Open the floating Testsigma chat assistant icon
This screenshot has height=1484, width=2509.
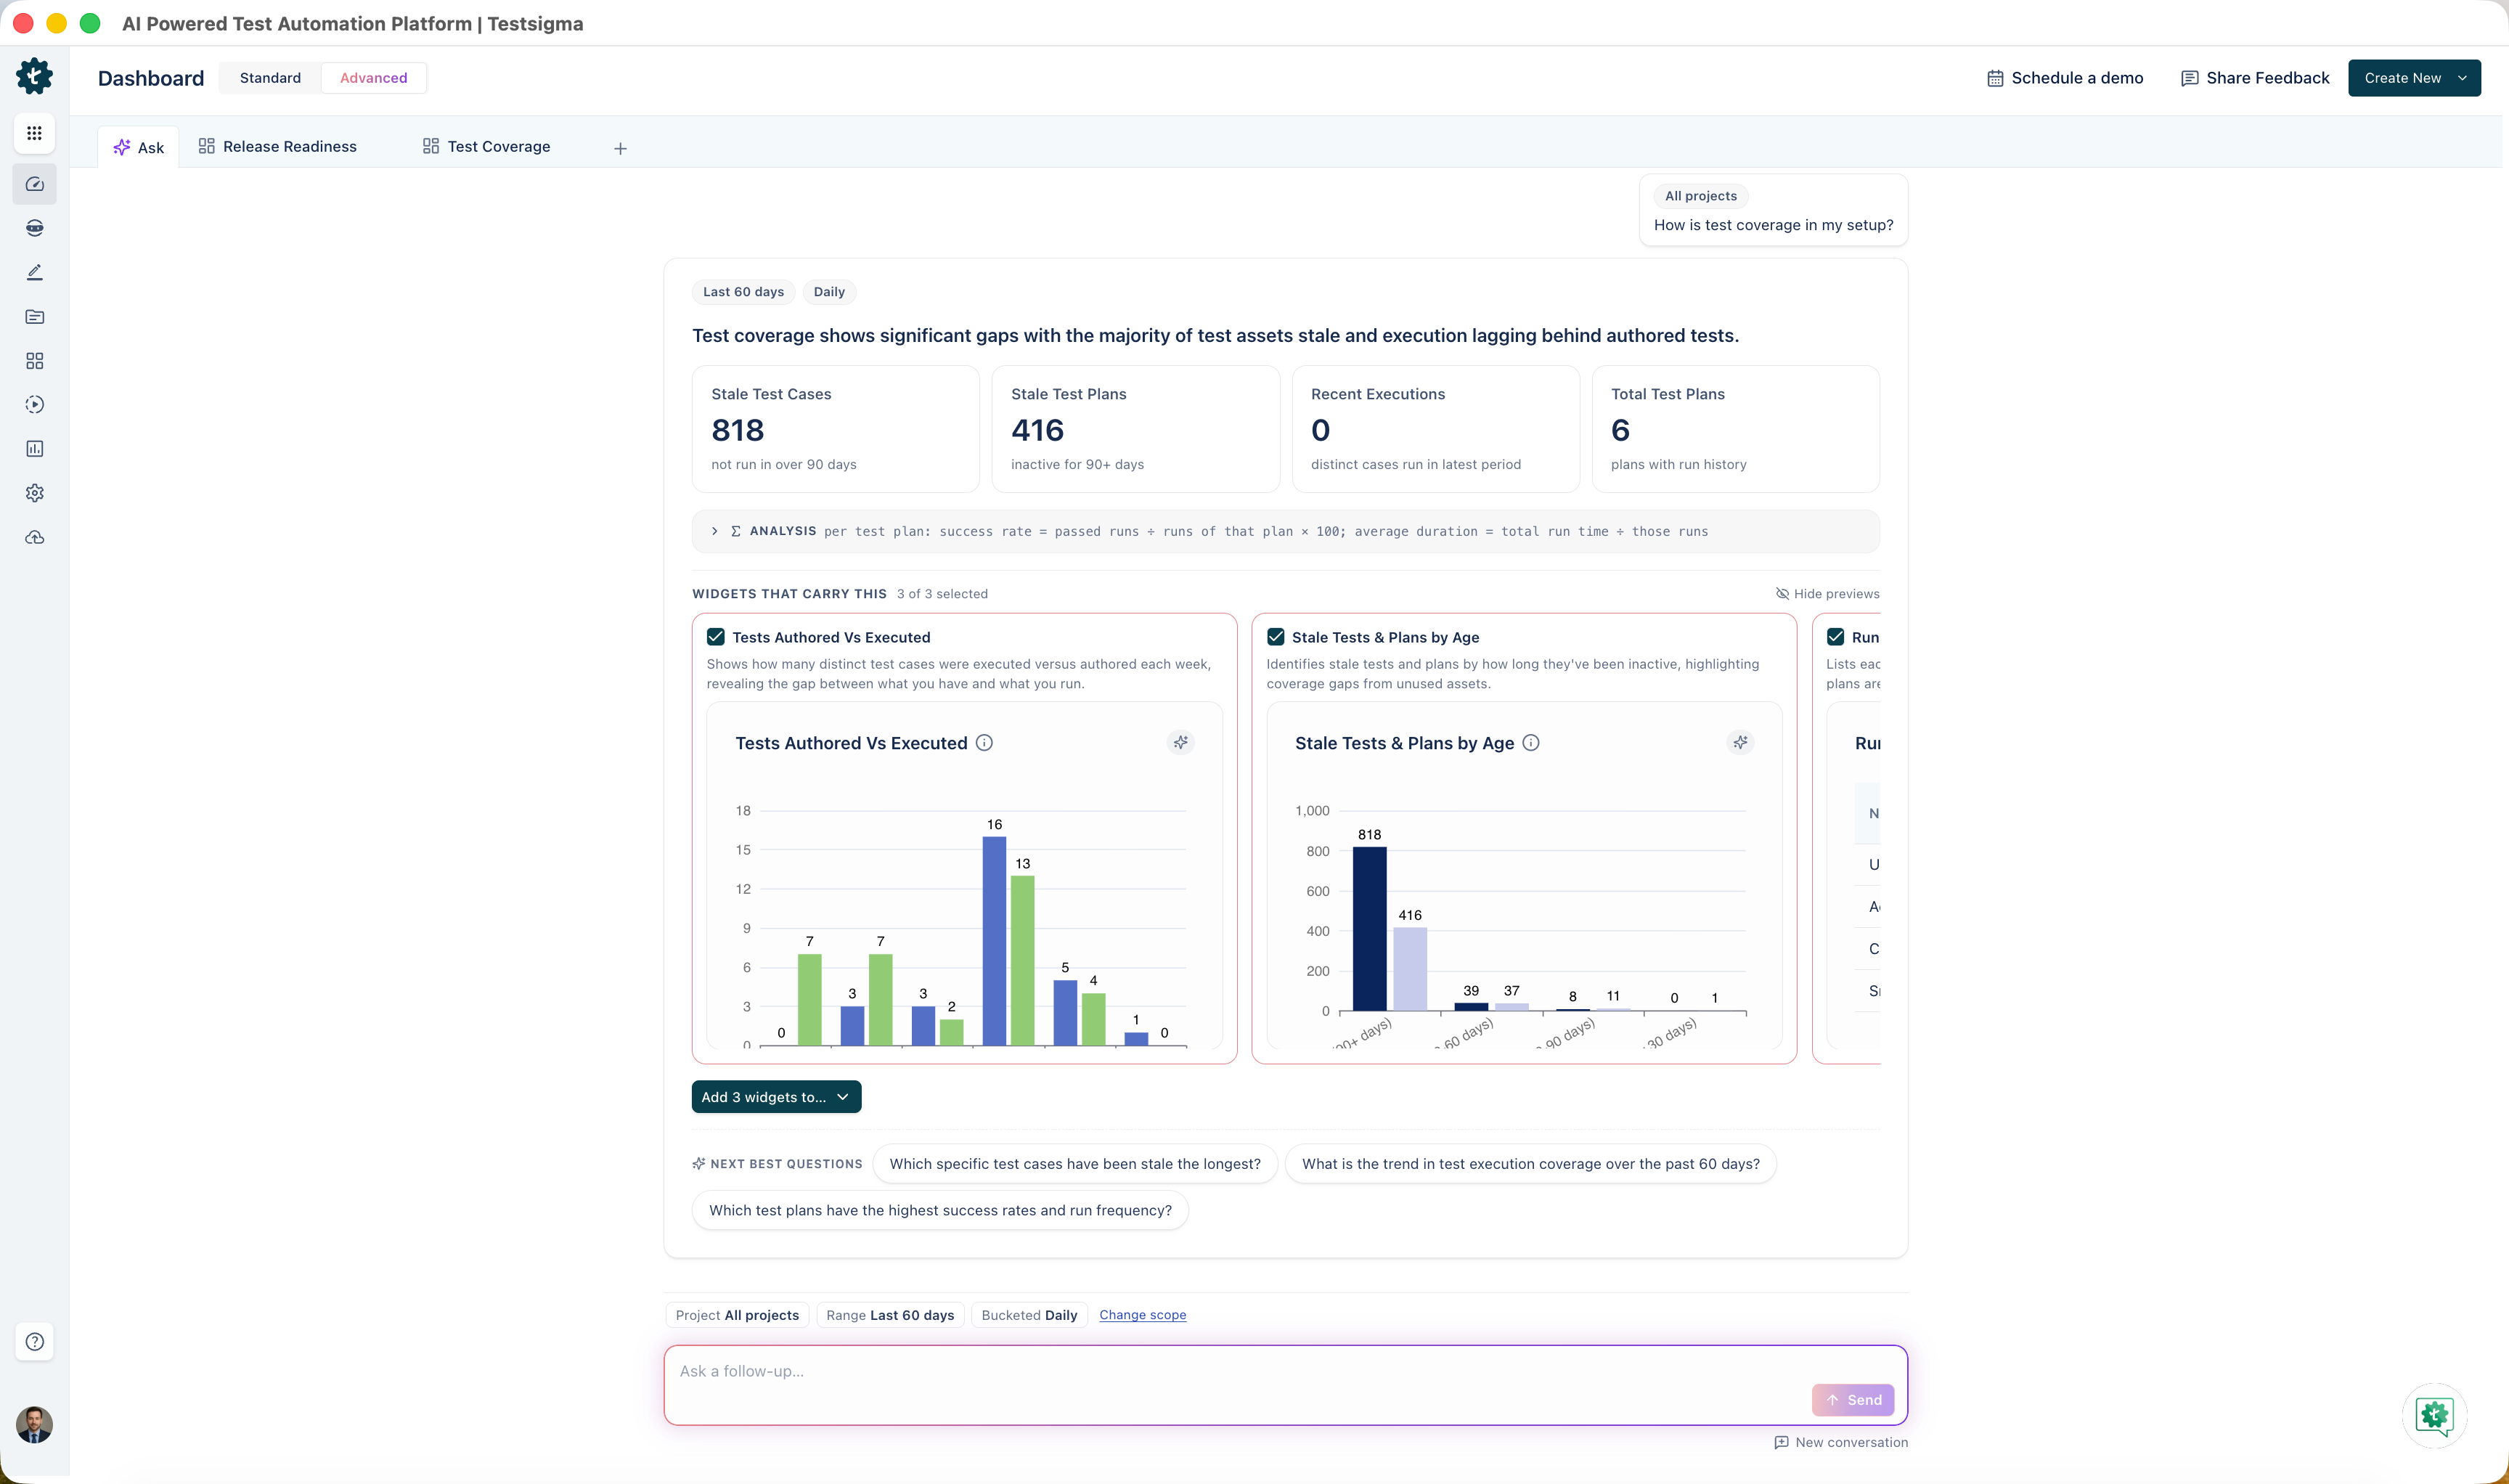2435,1415
